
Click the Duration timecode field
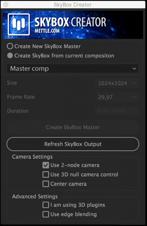coord(117,111)
